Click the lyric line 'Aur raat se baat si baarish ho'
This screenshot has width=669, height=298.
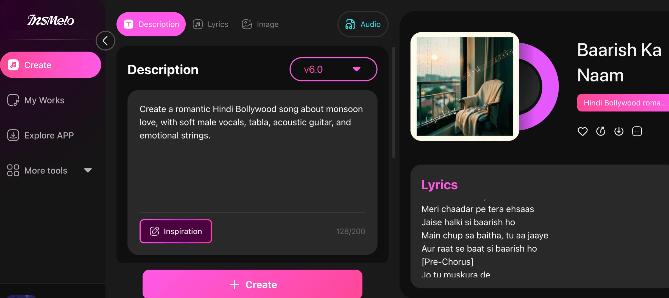479,249
